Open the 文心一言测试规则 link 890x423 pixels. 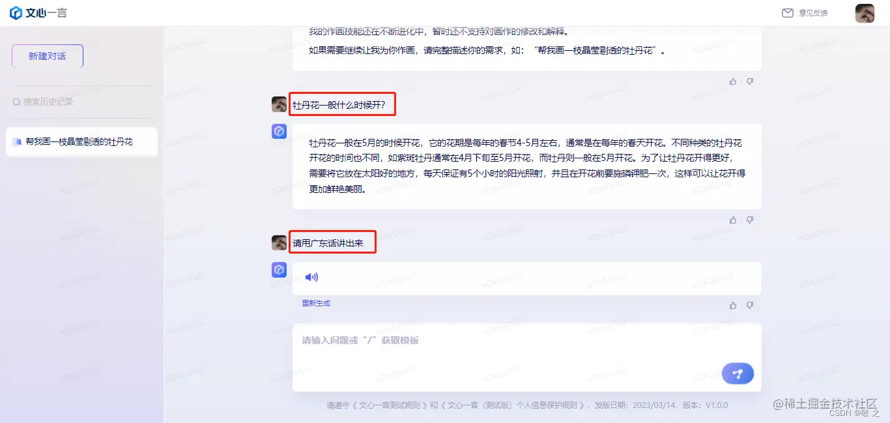(x=389, y=405)
